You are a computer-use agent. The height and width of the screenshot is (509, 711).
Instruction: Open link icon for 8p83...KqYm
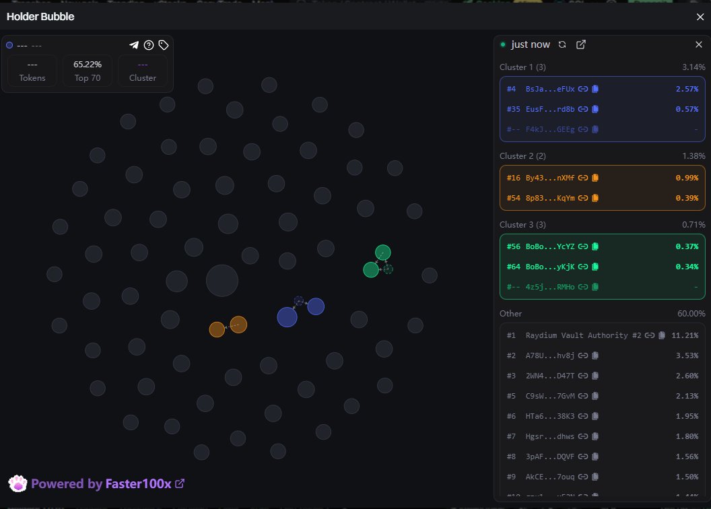click(x=583, y=198)
